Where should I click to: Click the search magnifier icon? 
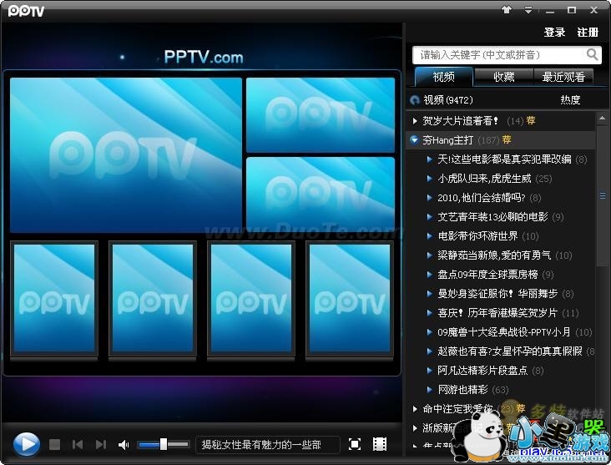coord(592,54)
